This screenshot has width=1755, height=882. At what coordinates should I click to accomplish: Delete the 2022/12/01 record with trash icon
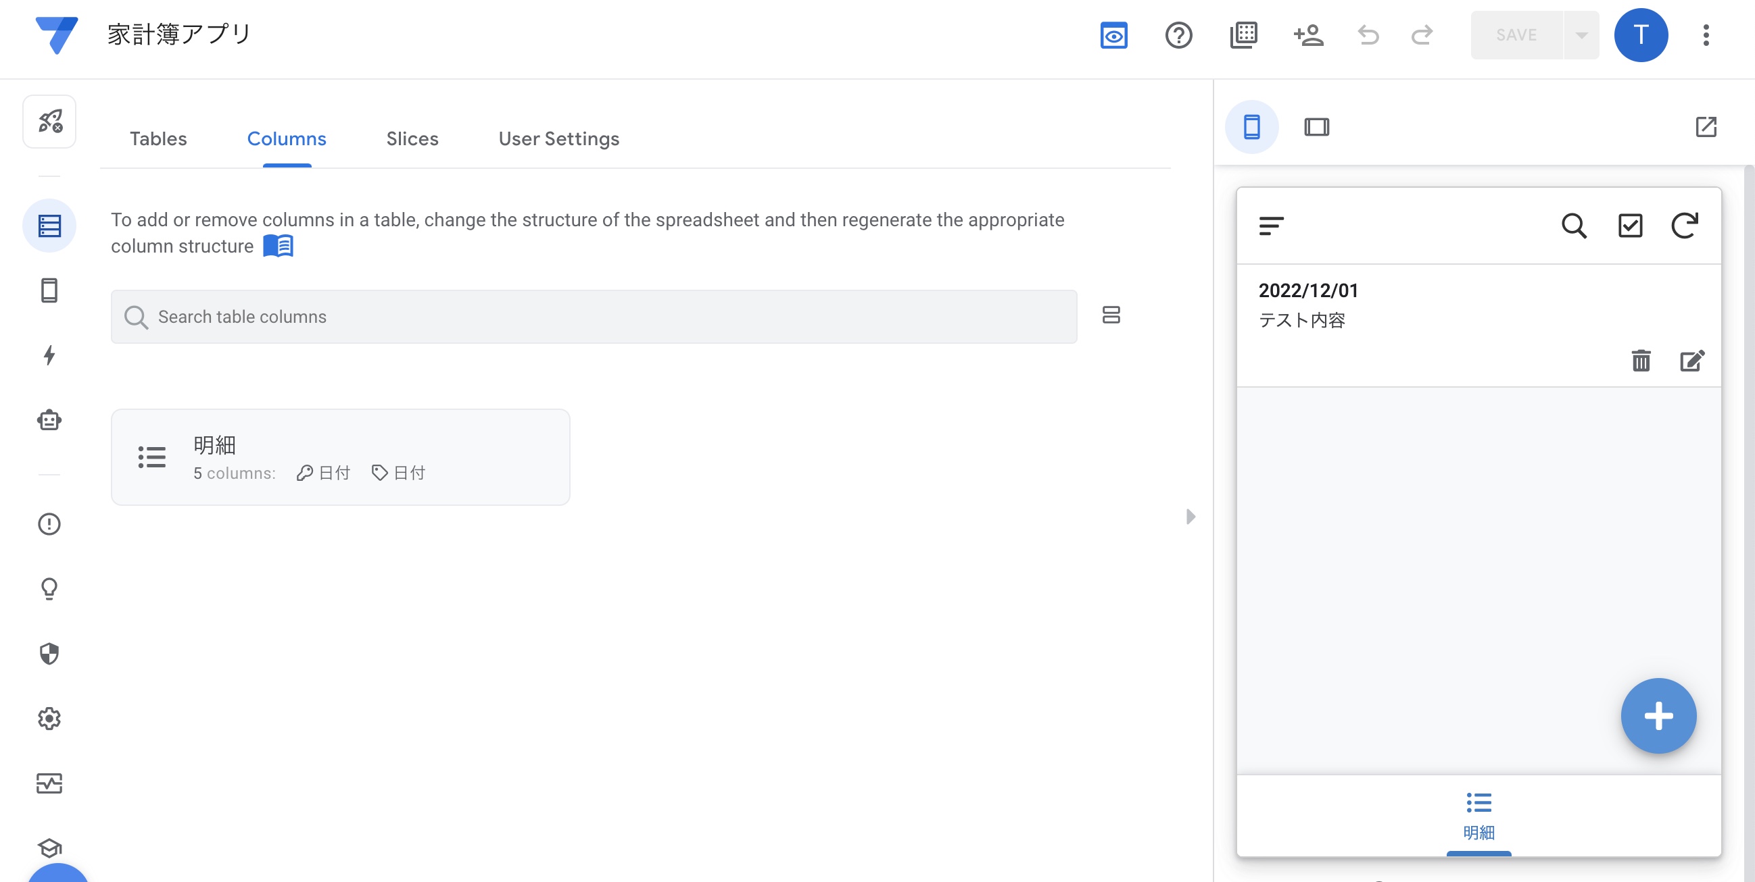(x=1641, y=361)
